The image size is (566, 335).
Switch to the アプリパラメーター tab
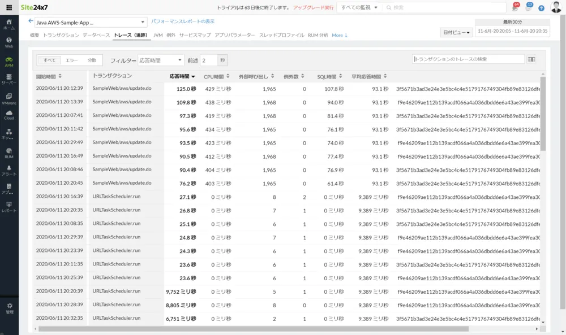(235, 35)
